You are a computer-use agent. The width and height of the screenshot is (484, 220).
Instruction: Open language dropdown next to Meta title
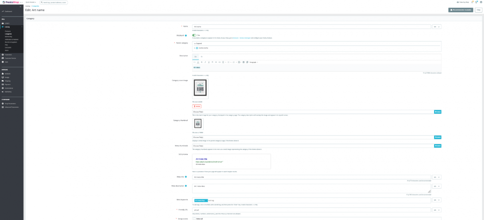(x=437, y=177)
